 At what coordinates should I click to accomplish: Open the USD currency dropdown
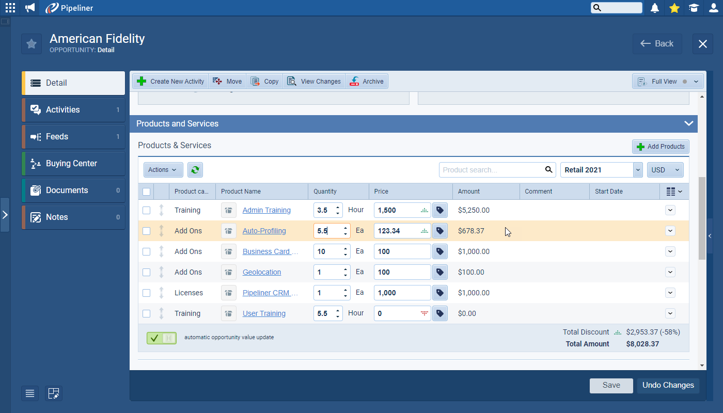click(665, 170)
